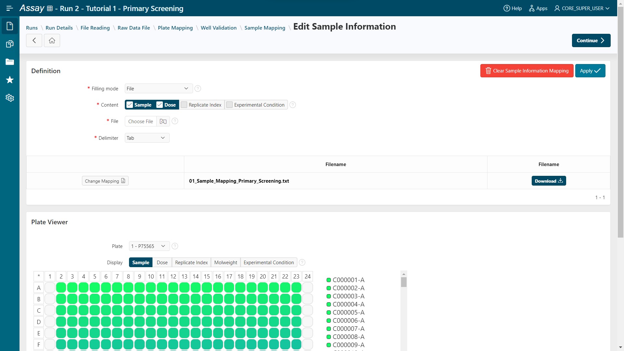Select the Molweight display tab
The height and width of the screenshot is (351, 624).
pos(226,262)
